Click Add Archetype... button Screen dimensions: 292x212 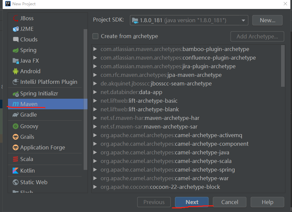coord(257,36)
